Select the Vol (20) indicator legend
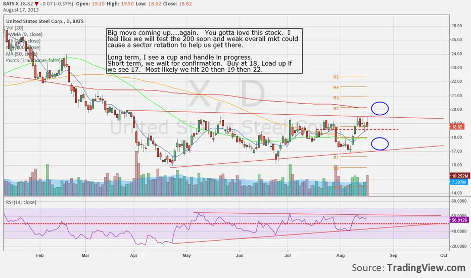Viewport: 471px width, 278px height. click(x=15, y=28)
